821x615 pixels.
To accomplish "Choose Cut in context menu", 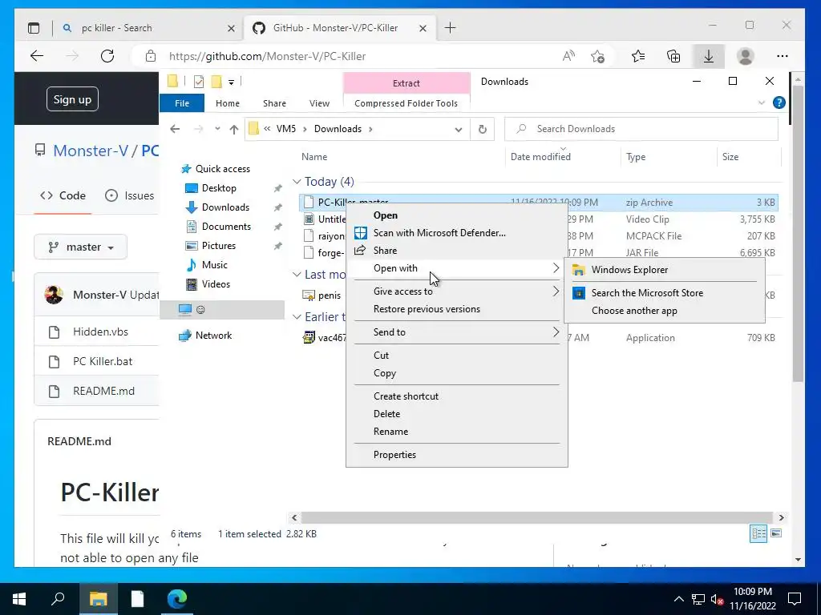I will coord(456,355).
